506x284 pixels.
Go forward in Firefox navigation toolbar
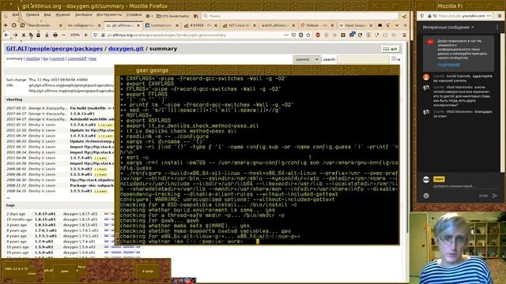[x=15, y=35]
